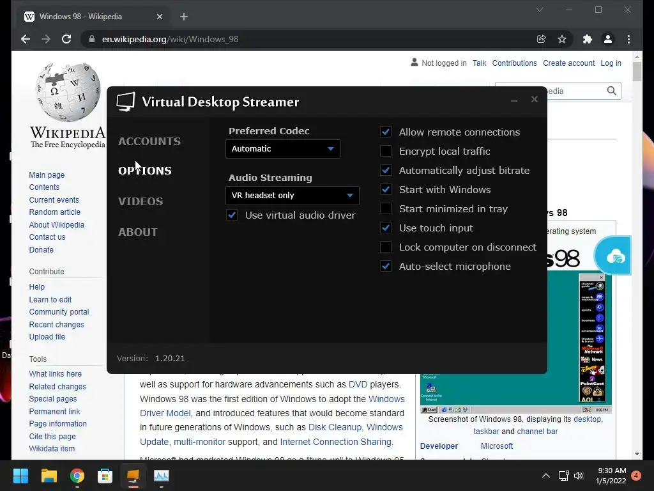Viewport: 654px width, 491px height.
Task: Open Chrome profile avatar icon
Action: click(608, 39)
